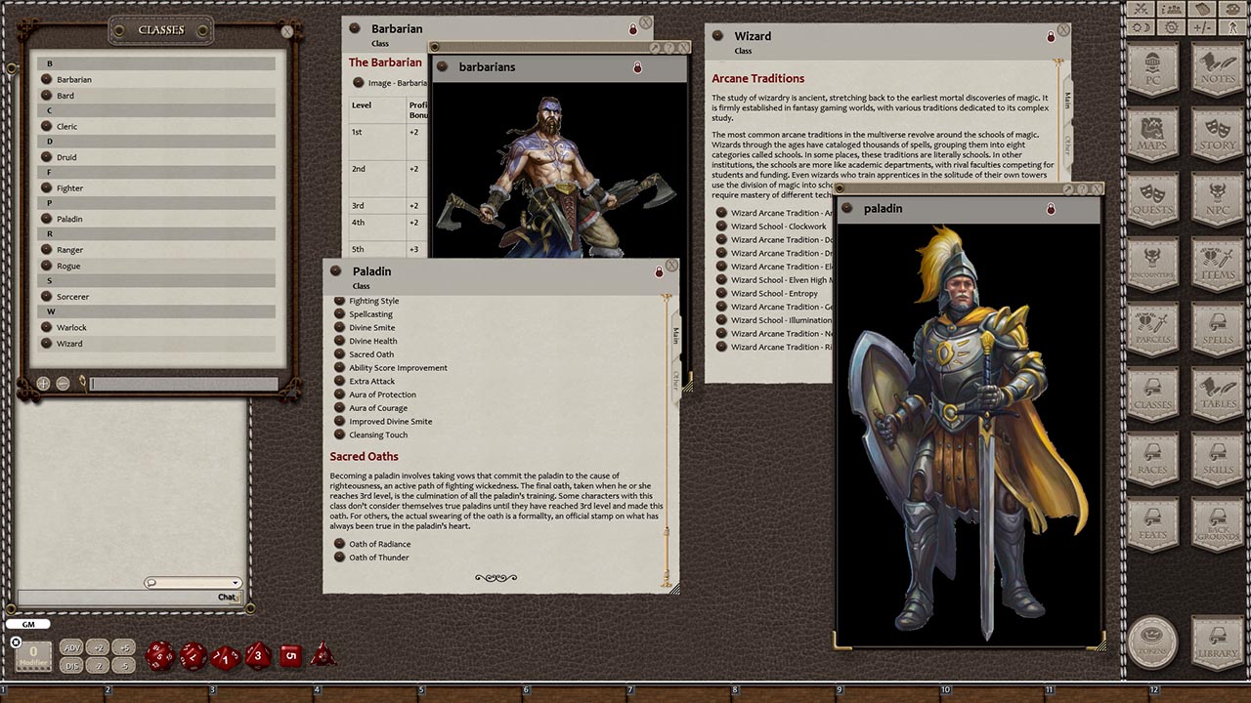
Task: Roll the red d4 die
Action: (324, 656)
